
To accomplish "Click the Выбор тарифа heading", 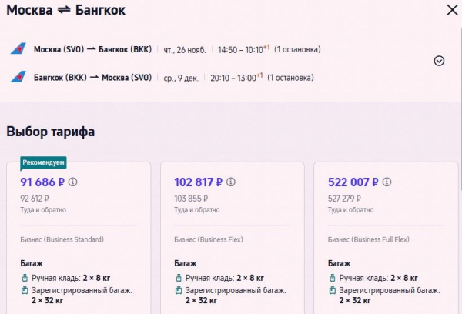I will 51,132.
